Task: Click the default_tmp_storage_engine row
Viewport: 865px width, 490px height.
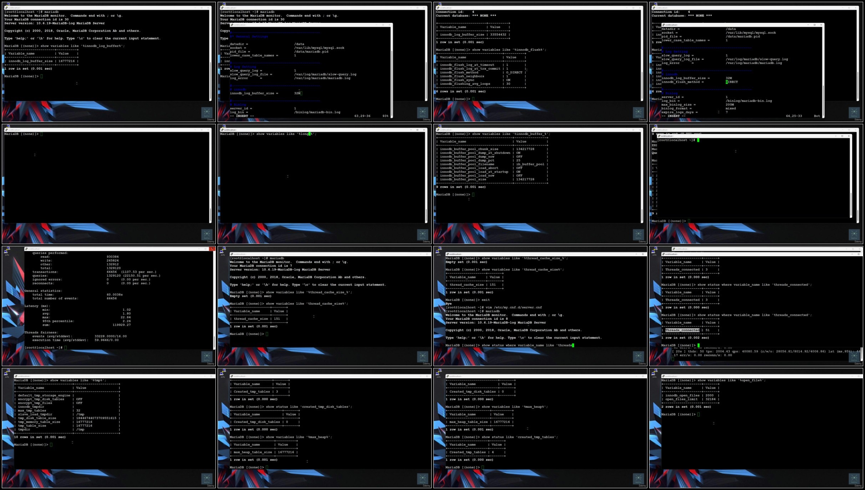Action: pyautogui.click(x=67, y=395)
